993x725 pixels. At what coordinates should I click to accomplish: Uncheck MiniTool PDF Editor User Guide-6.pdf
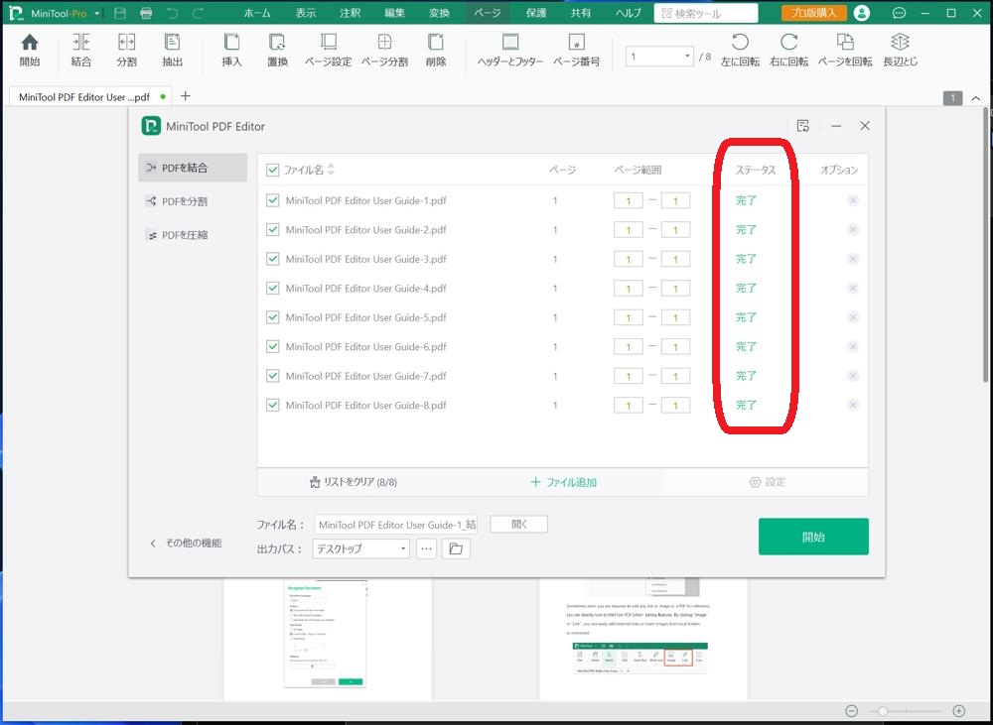tap(273, 347)
